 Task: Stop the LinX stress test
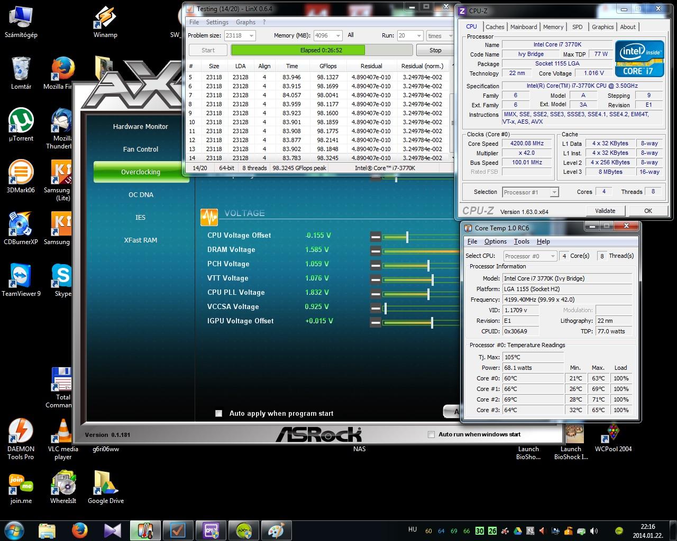click(x=435, y=50)
